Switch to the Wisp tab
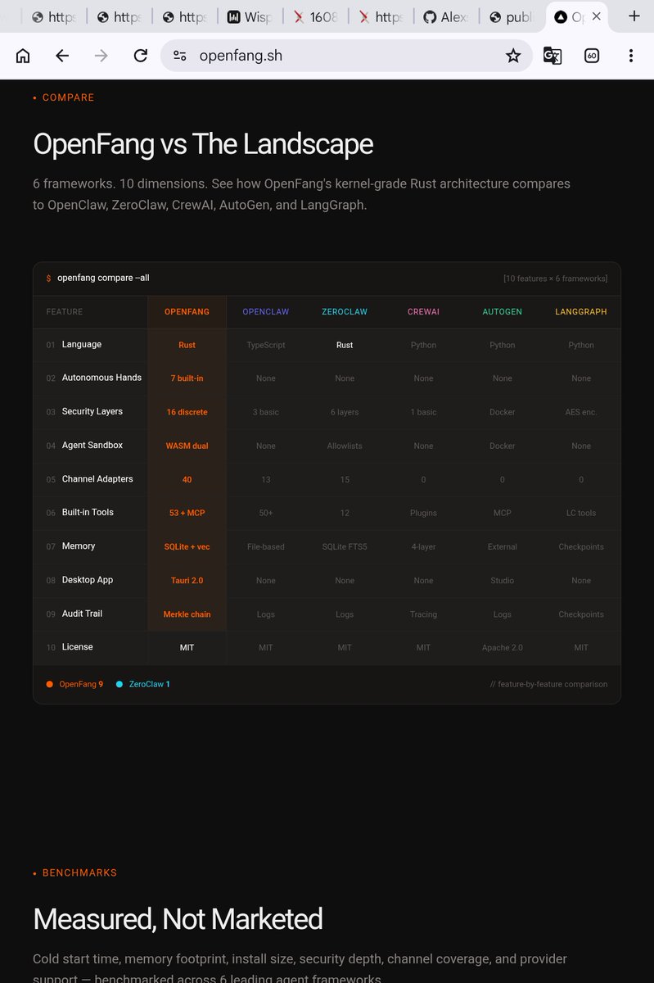The height and width of the screenshot is (983, 654). point(250,16)
